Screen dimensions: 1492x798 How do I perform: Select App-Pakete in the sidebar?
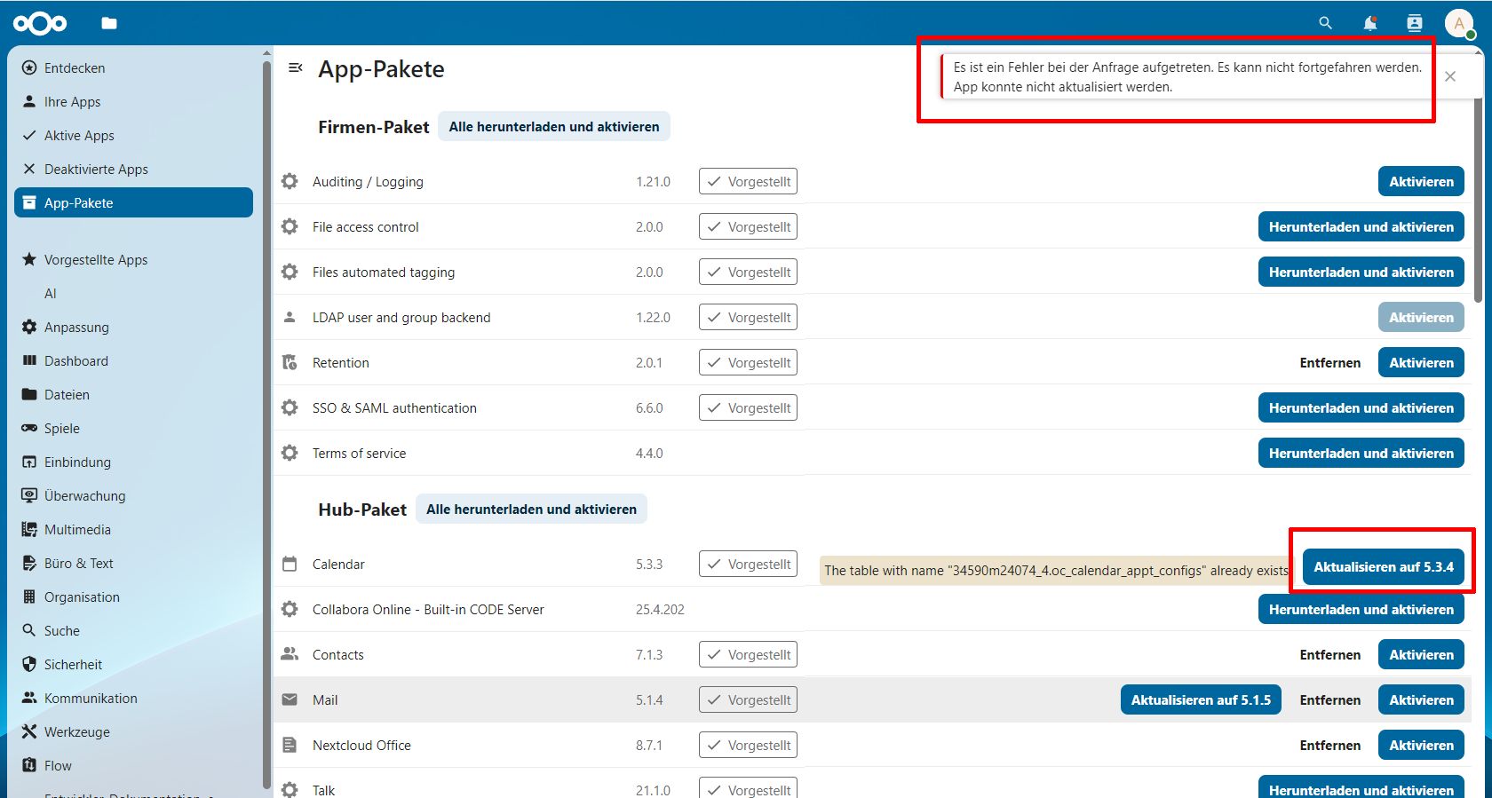(133, 202)
